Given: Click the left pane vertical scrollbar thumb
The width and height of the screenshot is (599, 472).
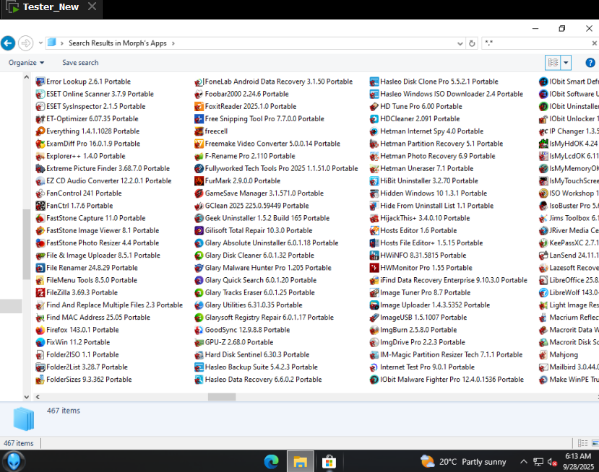Looking at the screenshot, I should pyautogui.click(x=26, y=244).
